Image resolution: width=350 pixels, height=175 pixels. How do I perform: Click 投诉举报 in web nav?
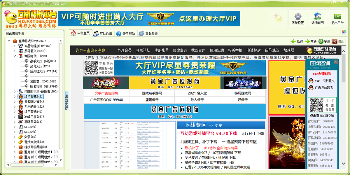coord(235,50)
